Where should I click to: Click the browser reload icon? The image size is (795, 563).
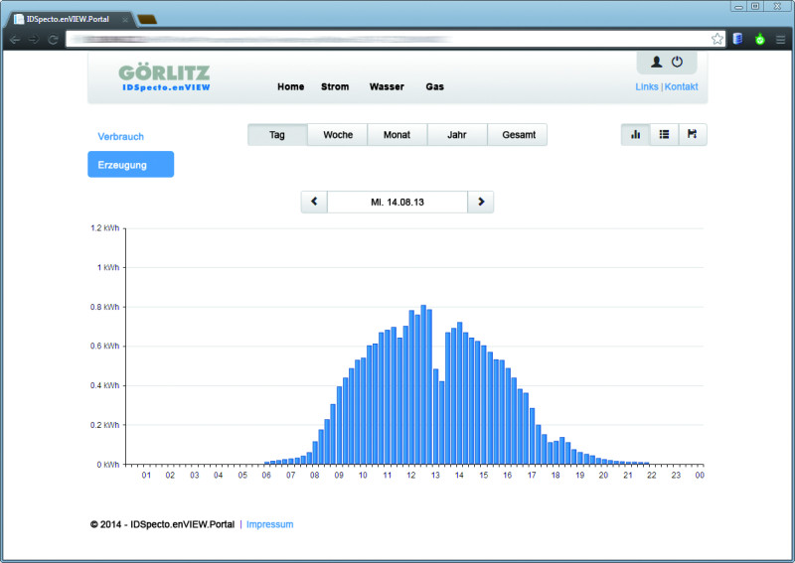[53, 39]
